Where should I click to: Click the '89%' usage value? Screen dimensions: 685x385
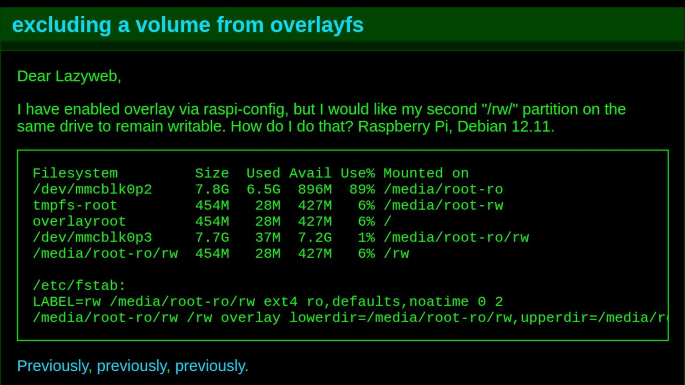362,189
